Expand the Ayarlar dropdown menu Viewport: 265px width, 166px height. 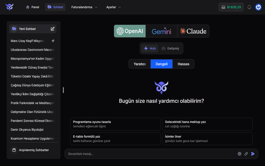coord(114,7)
